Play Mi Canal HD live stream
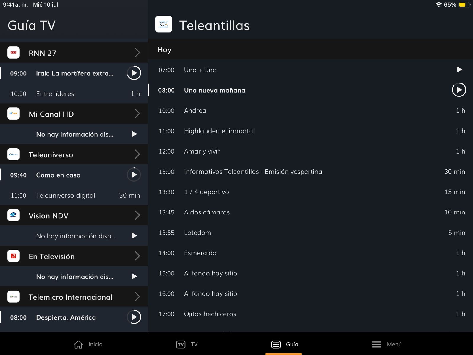473x355 pixels. 134,134
